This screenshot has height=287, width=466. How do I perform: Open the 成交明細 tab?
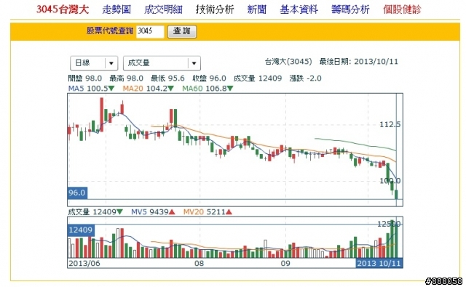point(163,9)
